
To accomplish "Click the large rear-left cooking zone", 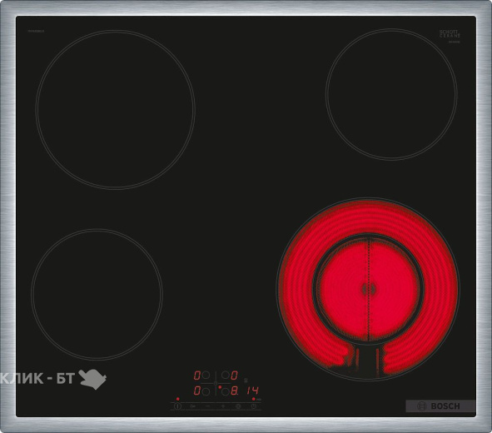I will click(x=115, y=110).
